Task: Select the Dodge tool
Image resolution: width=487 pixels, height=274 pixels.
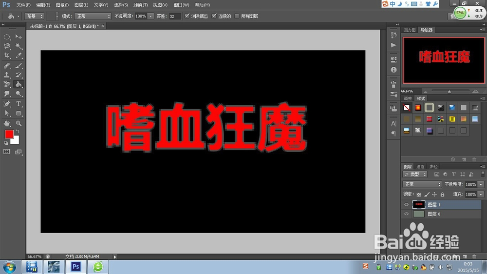Action: coord(19,94)
